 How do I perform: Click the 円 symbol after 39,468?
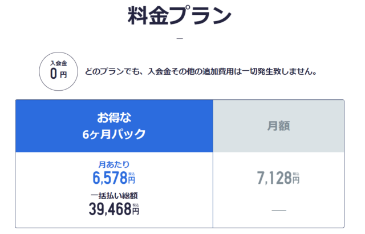[x=136, y=211]
